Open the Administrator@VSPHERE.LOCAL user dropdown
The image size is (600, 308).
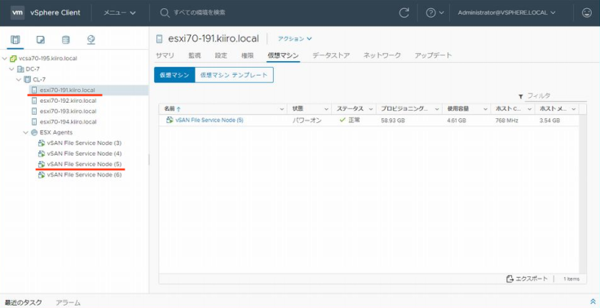pyautogui.click(x=506, y=12)
